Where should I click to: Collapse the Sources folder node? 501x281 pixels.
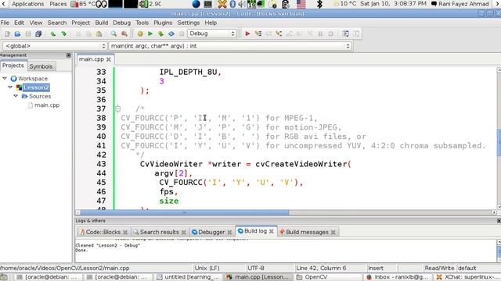click(16, 96)
